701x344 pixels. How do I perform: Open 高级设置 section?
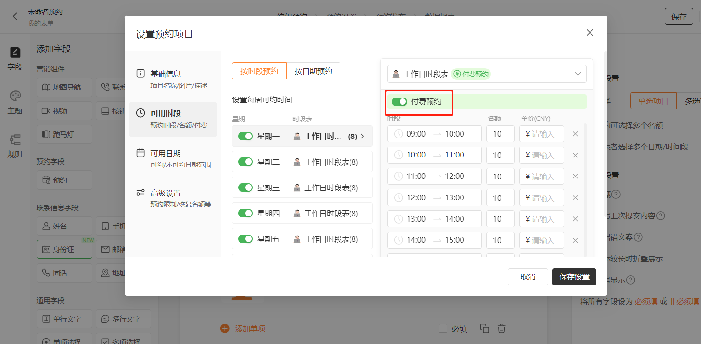click(173, 198)
